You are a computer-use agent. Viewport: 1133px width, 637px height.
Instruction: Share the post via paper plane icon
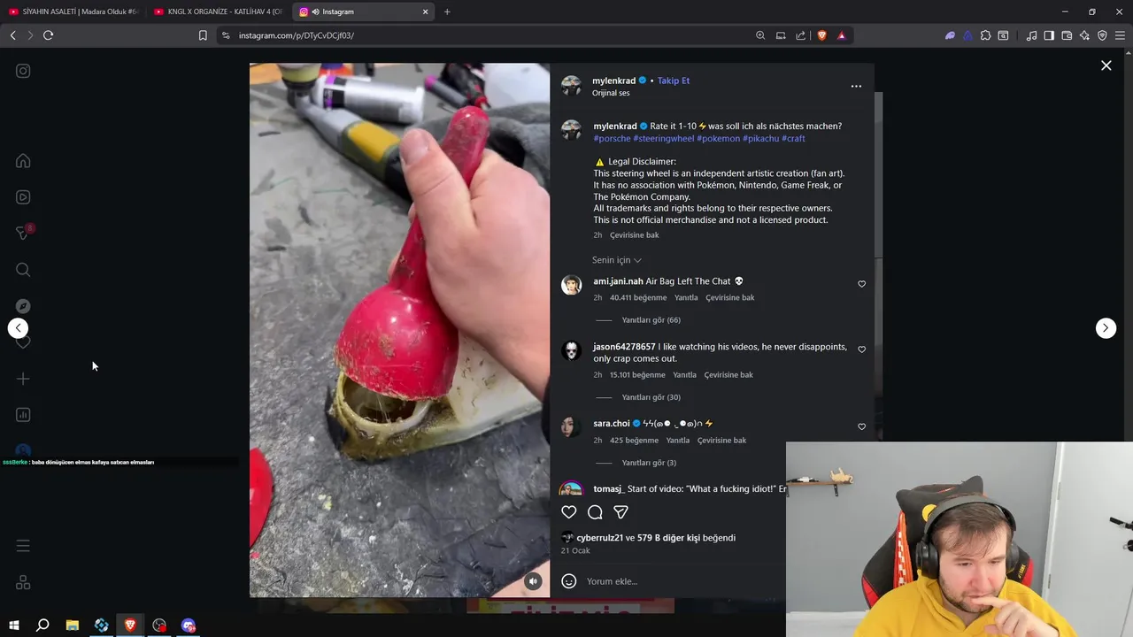pyautogui.click(x=621, y=512)
